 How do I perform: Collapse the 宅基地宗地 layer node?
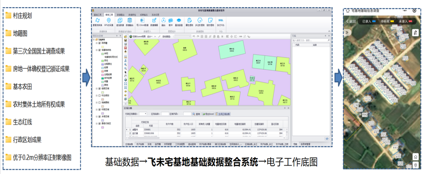(x=97, y=50)
